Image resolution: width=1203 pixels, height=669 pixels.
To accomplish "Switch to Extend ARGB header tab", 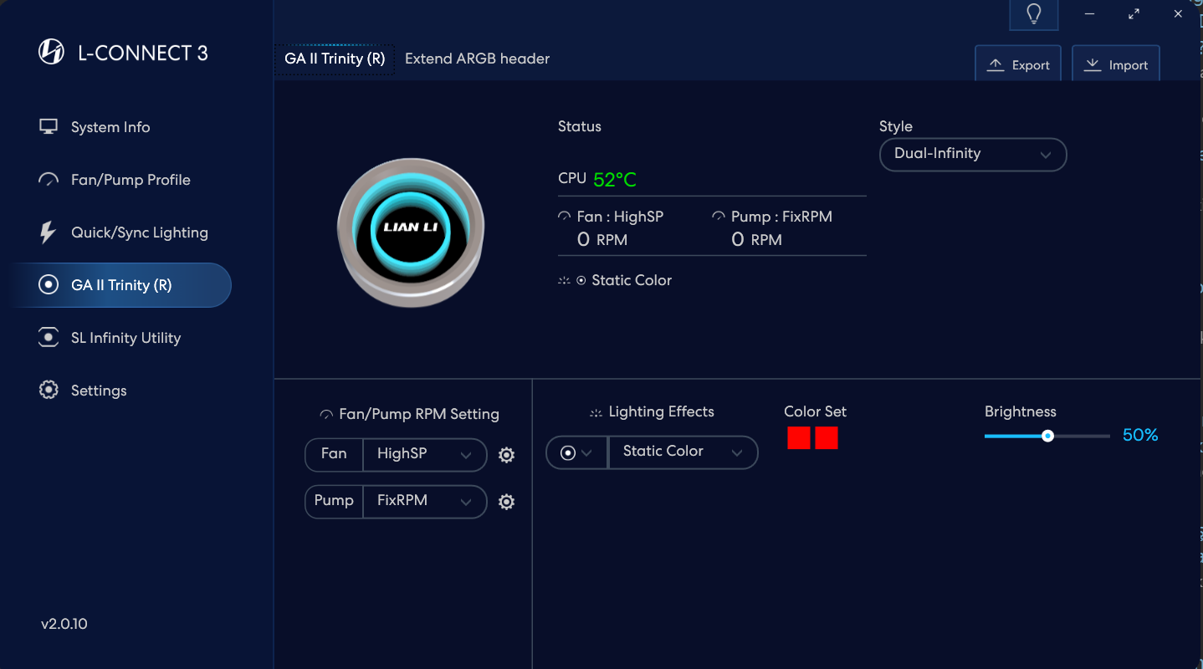I will point(478,59).
